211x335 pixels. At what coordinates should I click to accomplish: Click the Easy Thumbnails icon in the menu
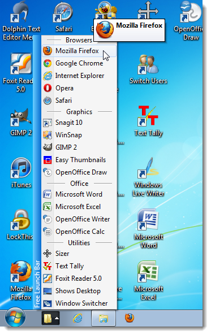(48, 160)
